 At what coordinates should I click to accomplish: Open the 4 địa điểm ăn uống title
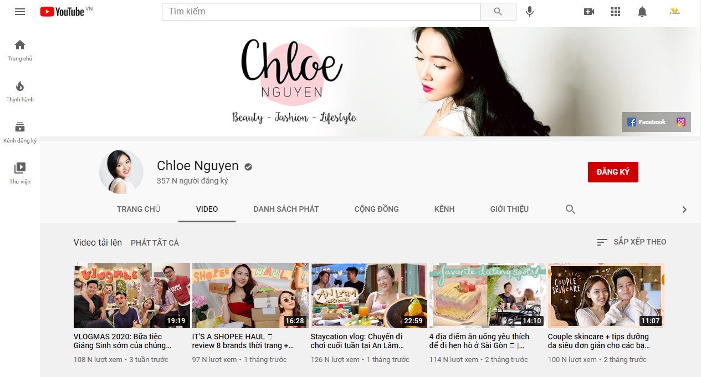pyautogui.click(x=479, y=341)
